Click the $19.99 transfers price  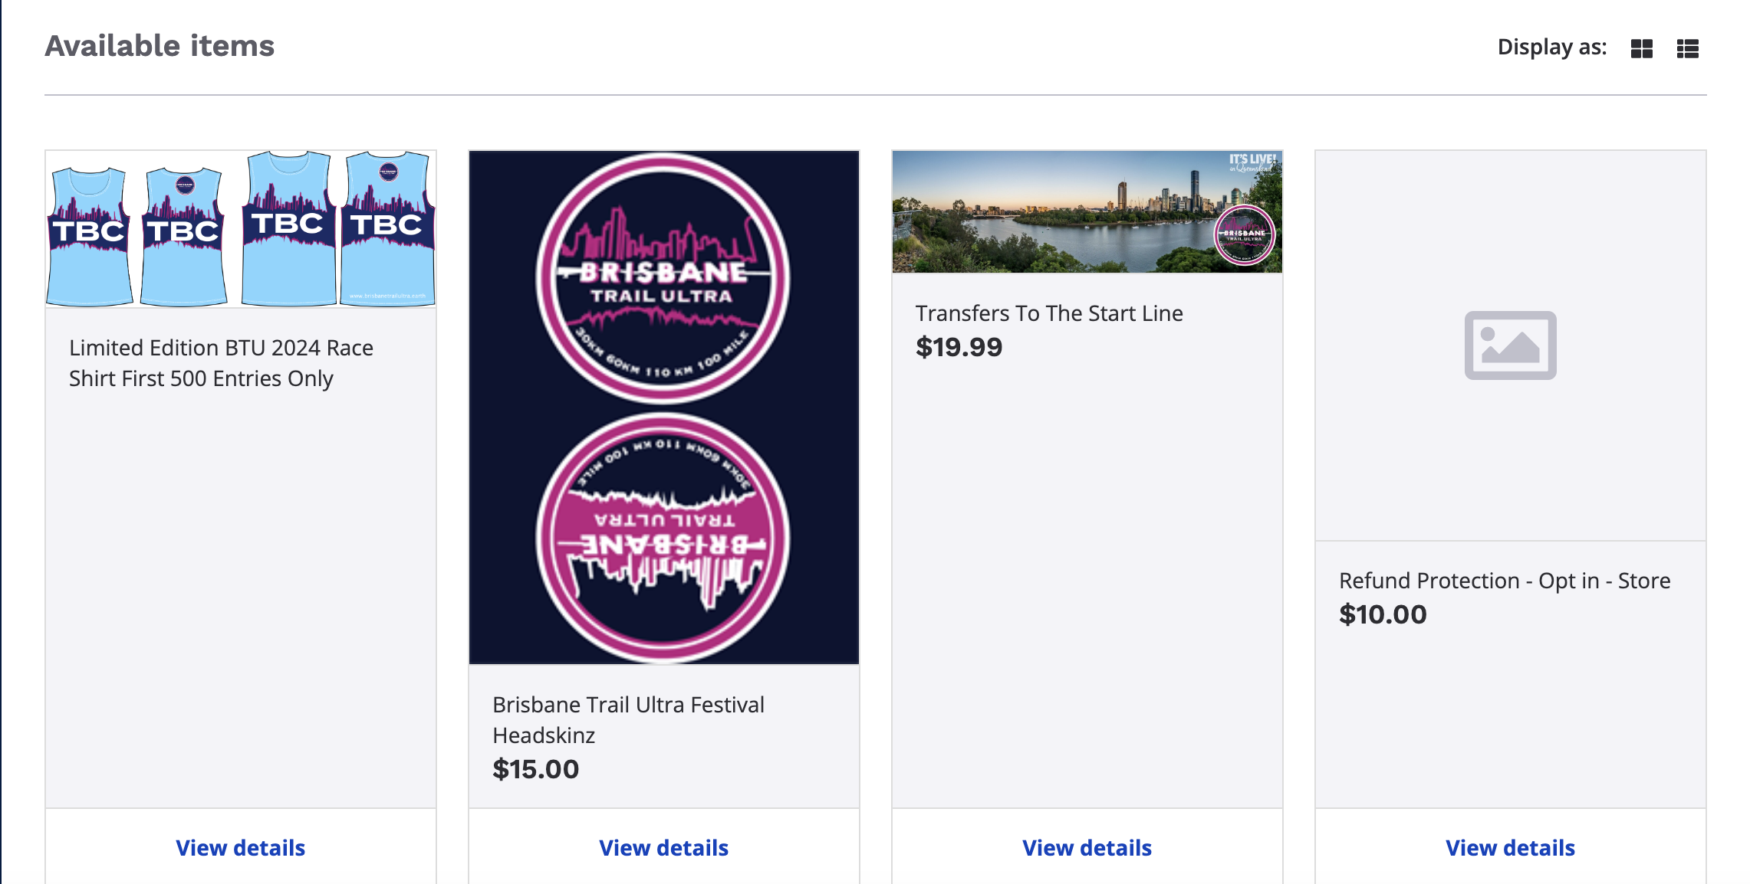tap(959, 347)
